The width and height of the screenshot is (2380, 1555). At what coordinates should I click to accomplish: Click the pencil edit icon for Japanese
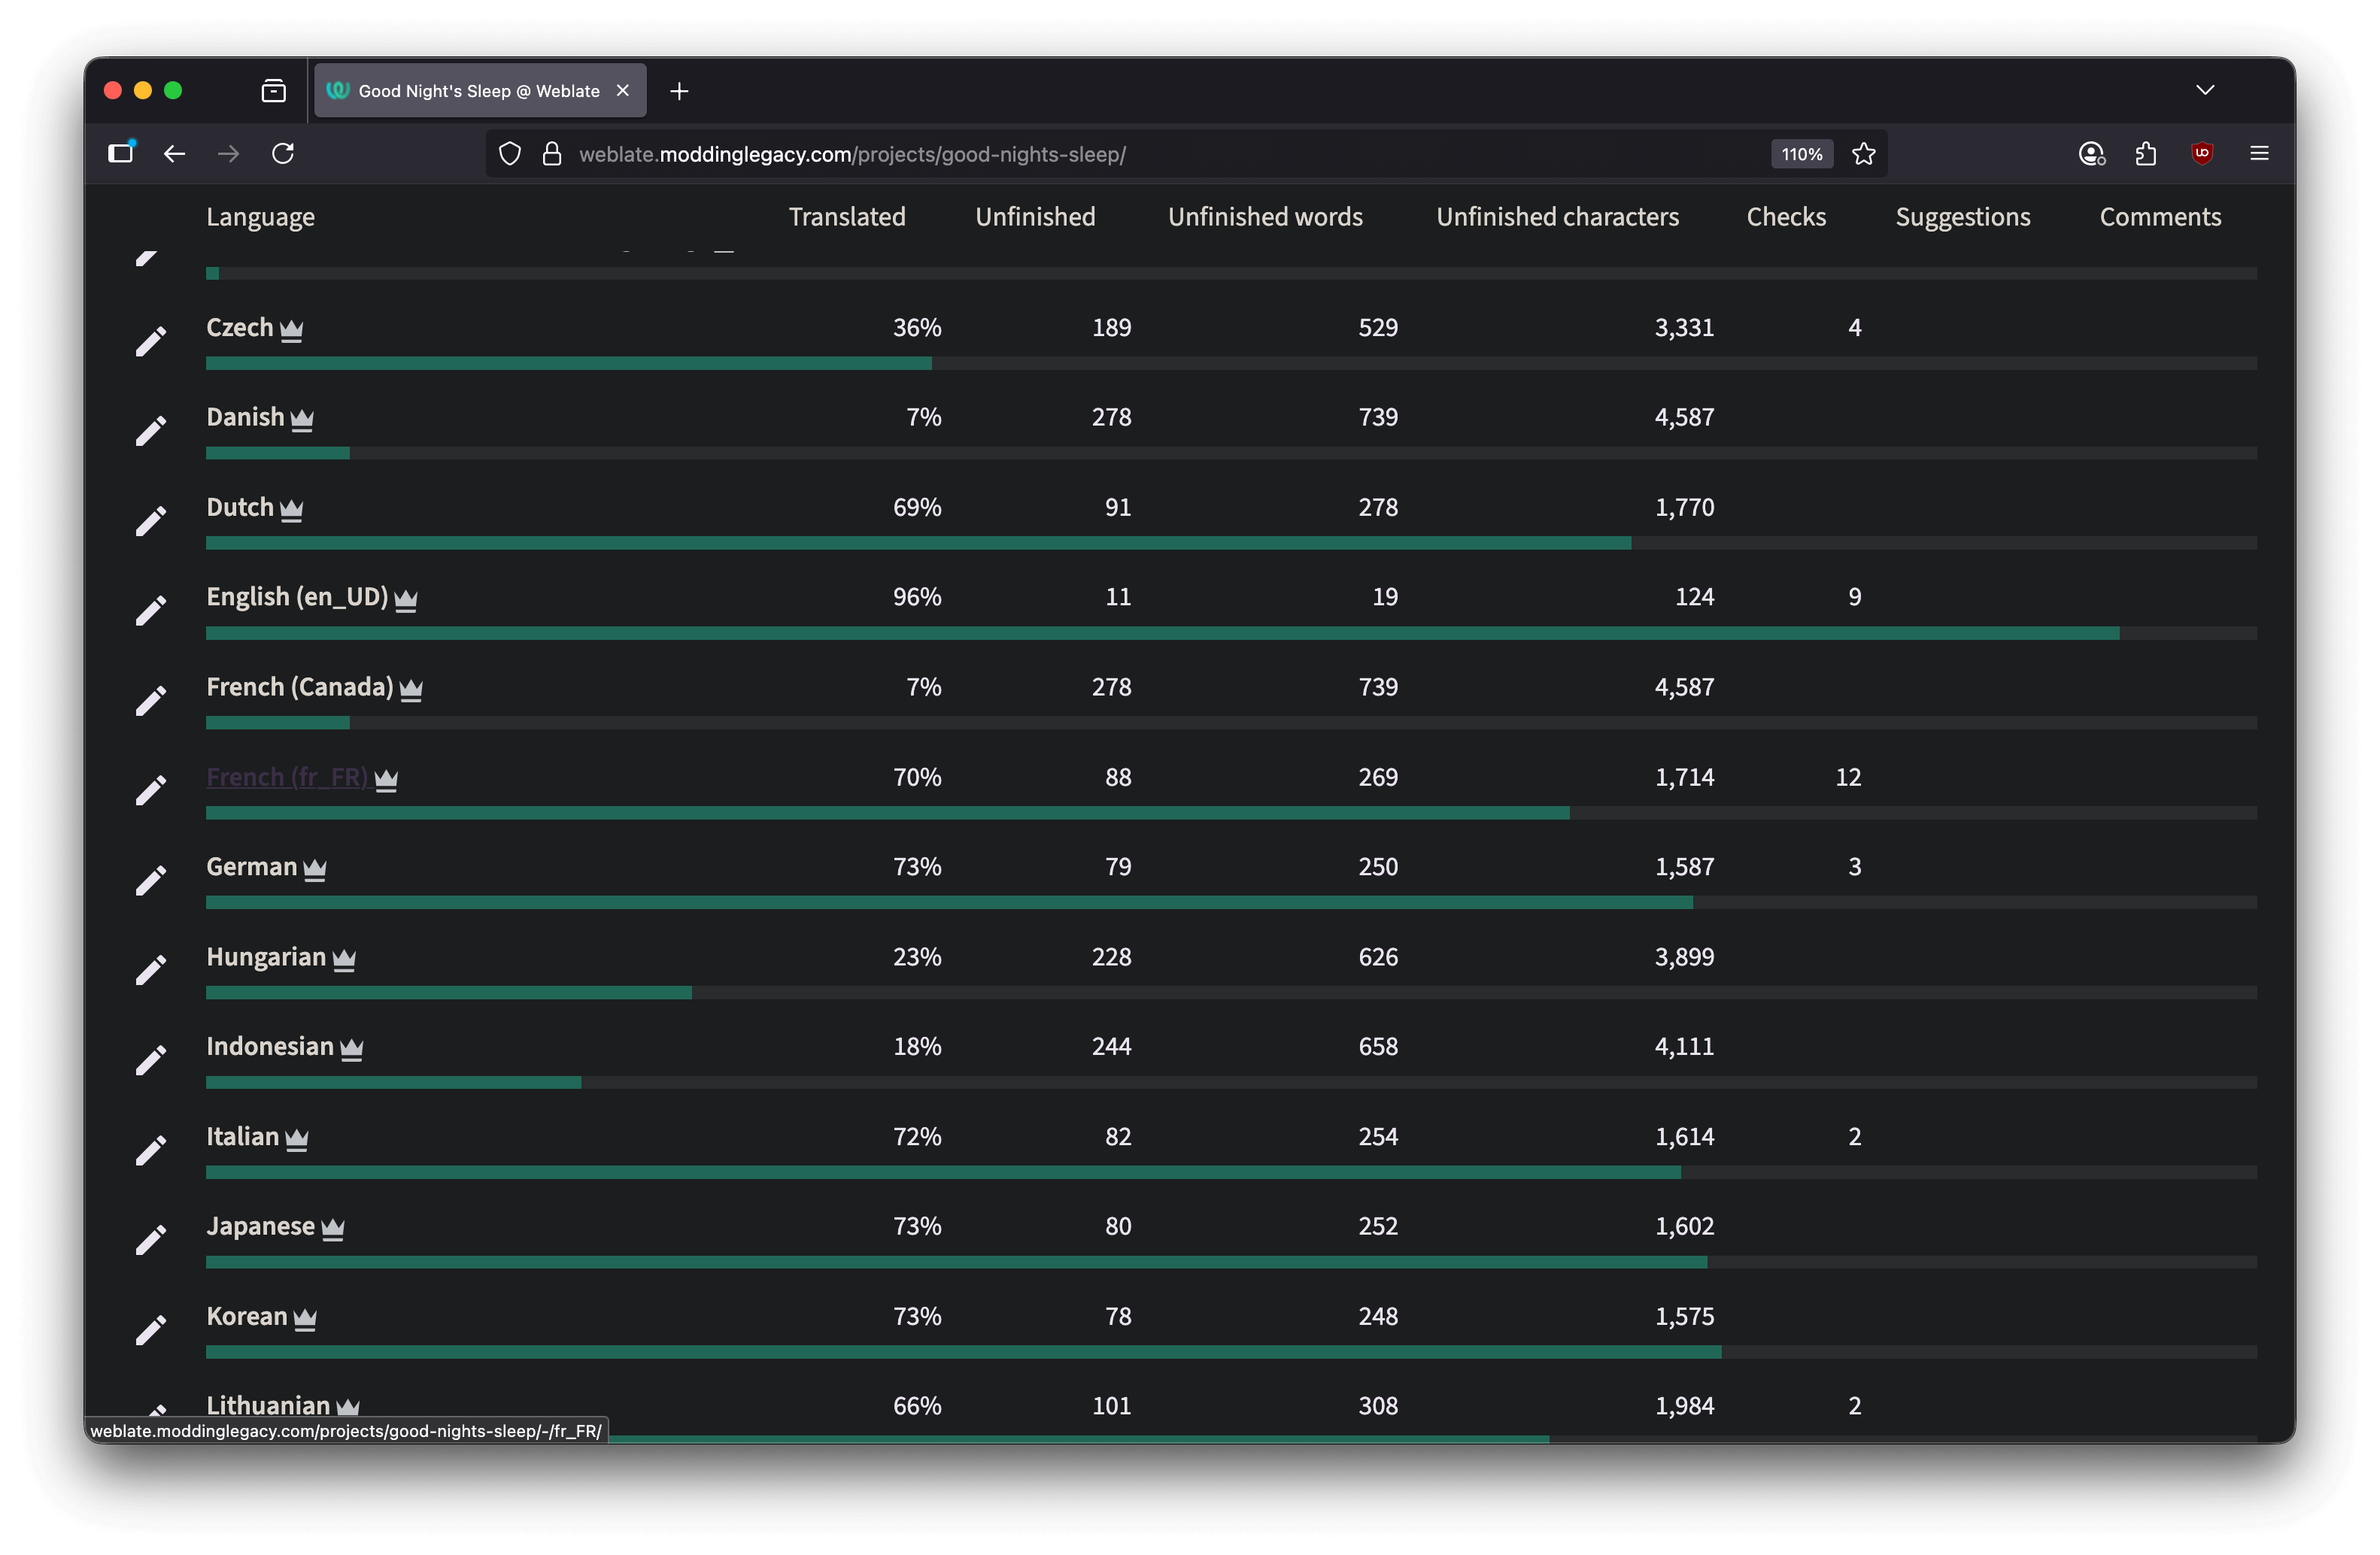[151, 1240]
